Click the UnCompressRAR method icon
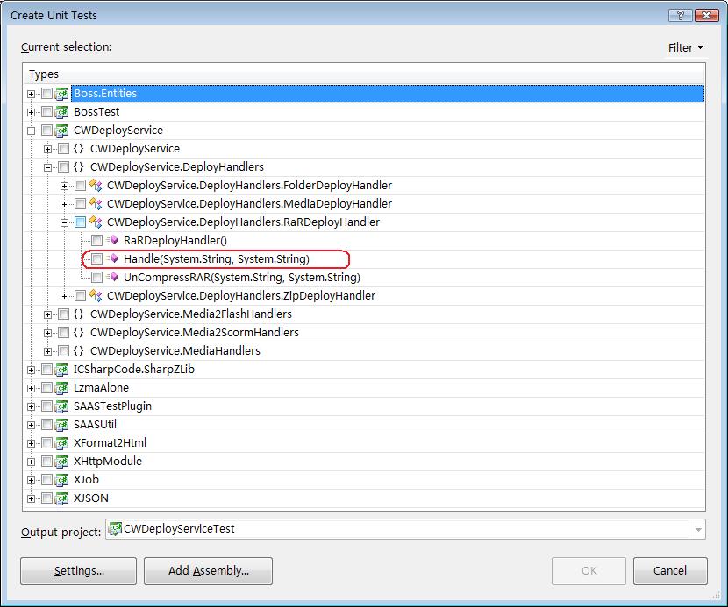This screenshot has width=728, height=607. (112, 278)
